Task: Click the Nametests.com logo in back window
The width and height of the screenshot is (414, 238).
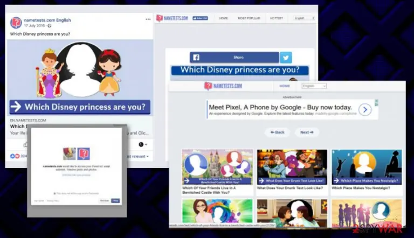Action: click(x=172, y=18)
